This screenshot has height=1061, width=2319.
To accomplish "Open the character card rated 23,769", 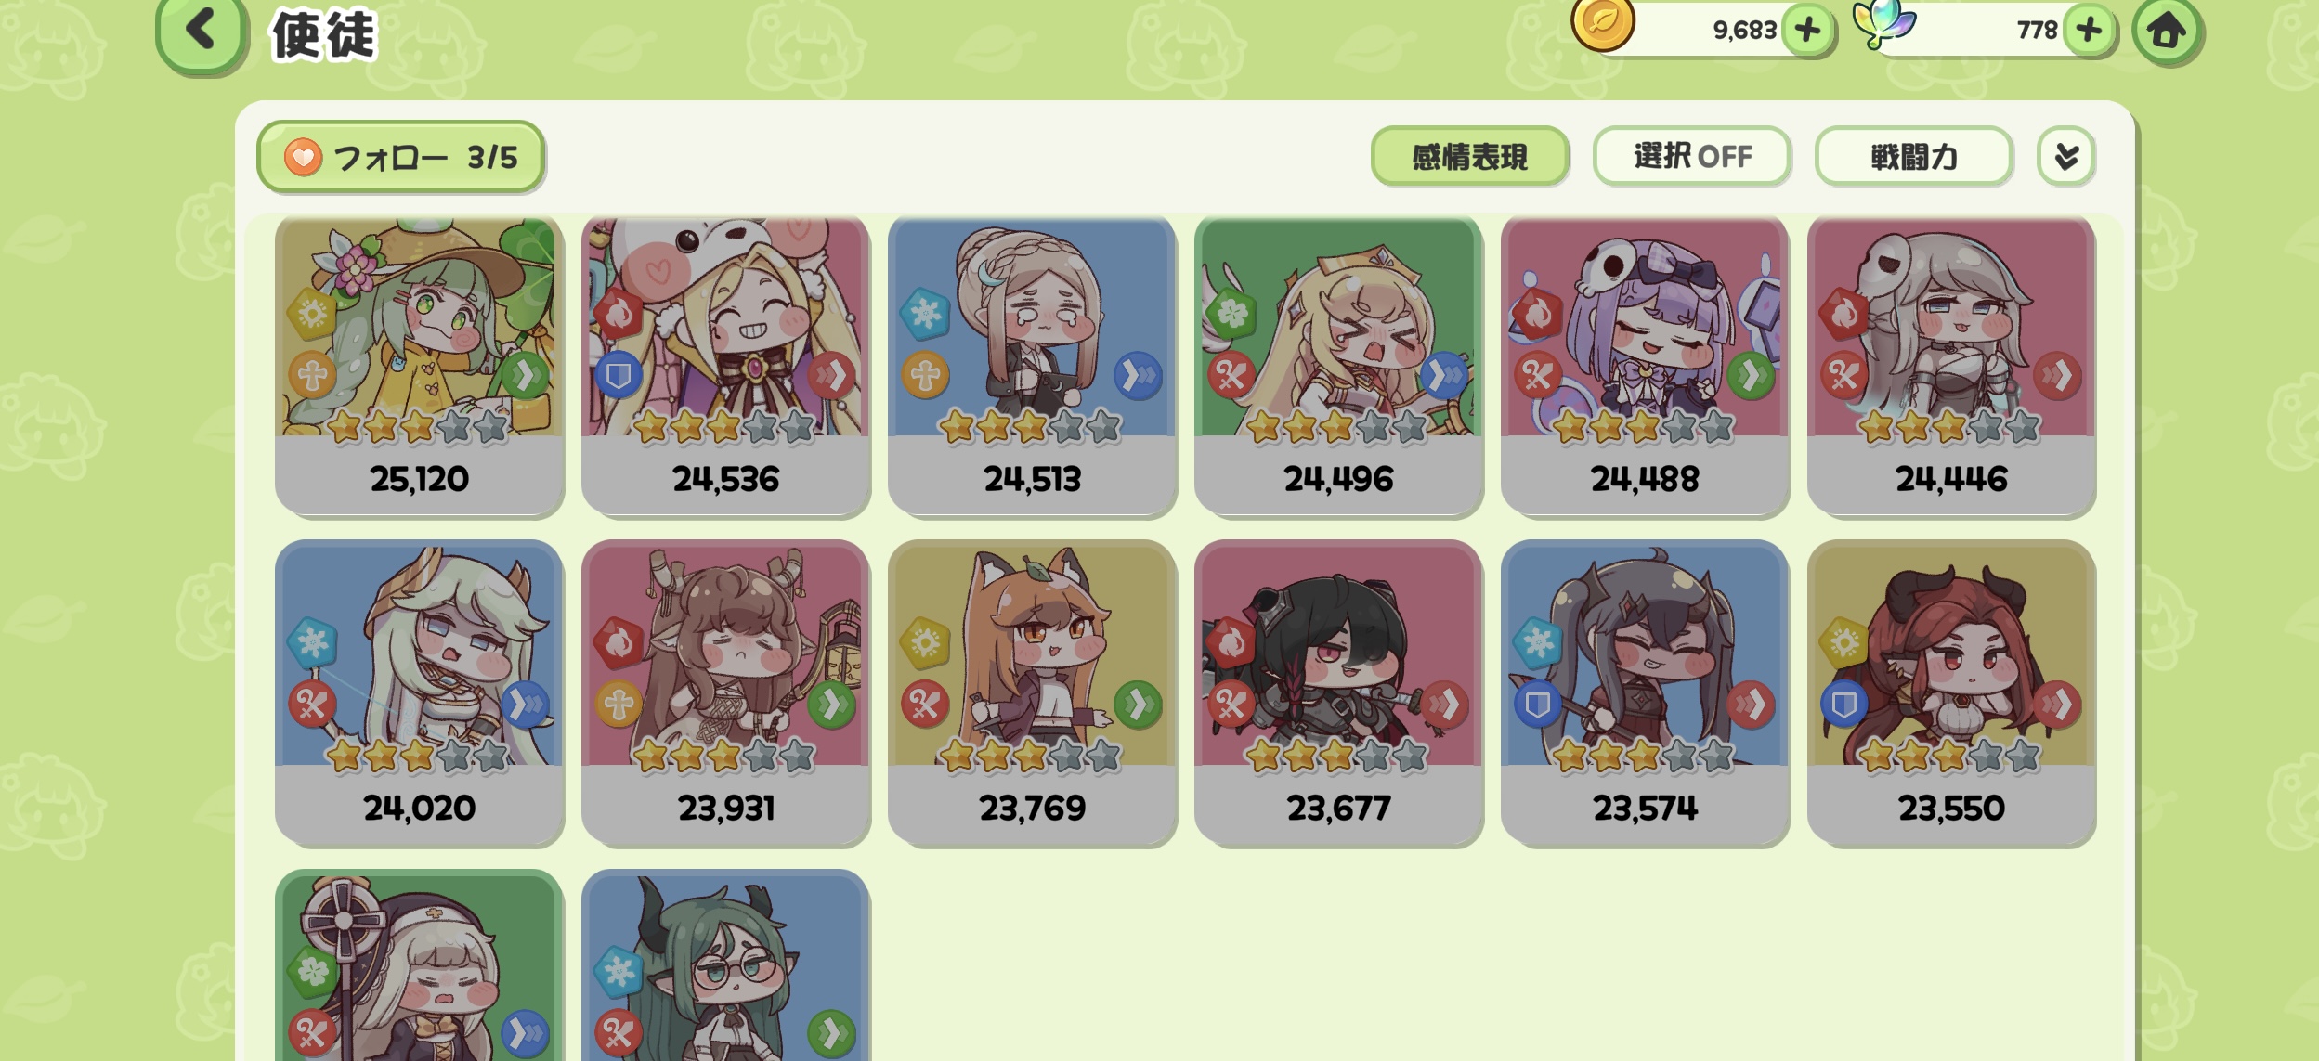I will [x=1032, y=693].
